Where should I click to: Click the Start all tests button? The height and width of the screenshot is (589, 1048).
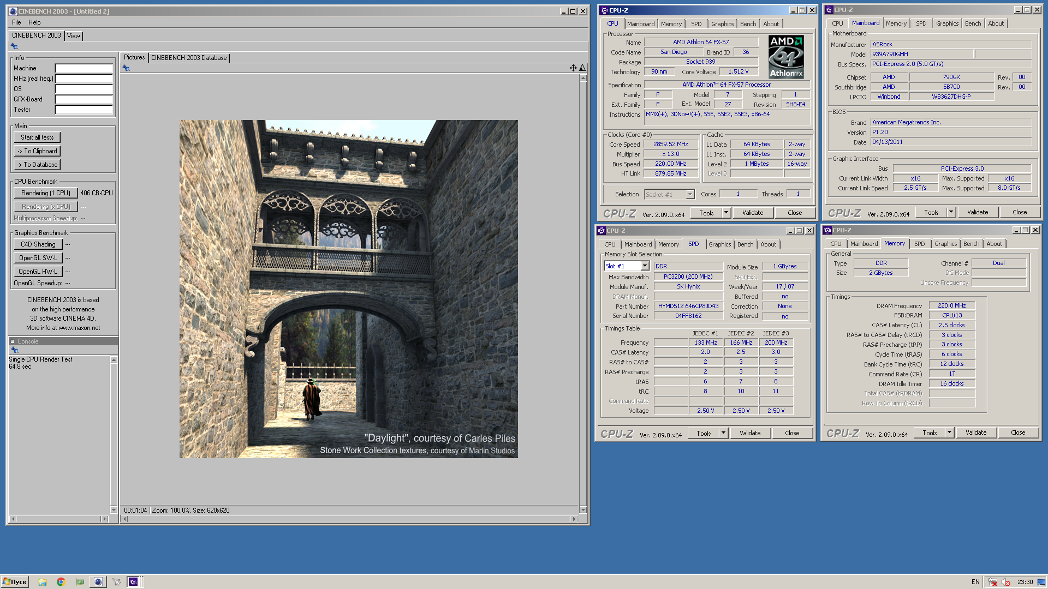[37, 137]
